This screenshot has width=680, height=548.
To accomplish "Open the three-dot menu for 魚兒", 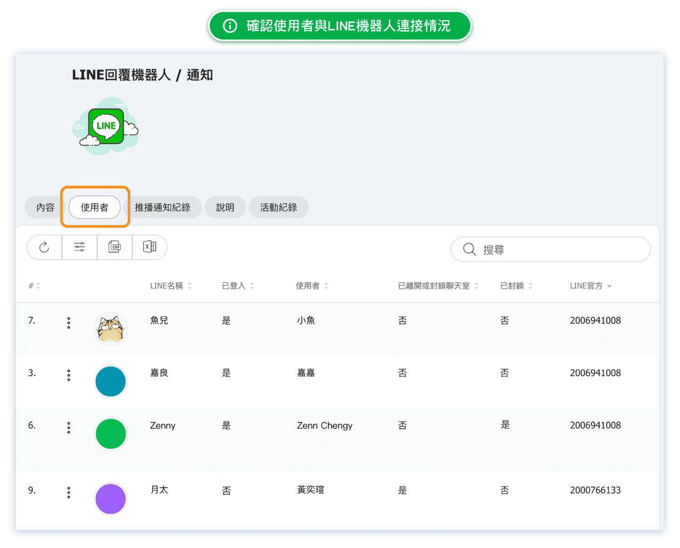I will pos(69,323).
